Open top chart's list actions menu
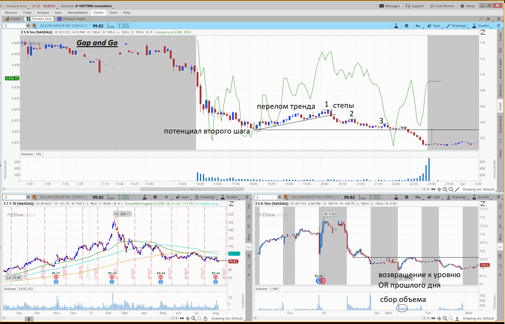This screenshot has width=505, height=324. (x=498, y=26)
